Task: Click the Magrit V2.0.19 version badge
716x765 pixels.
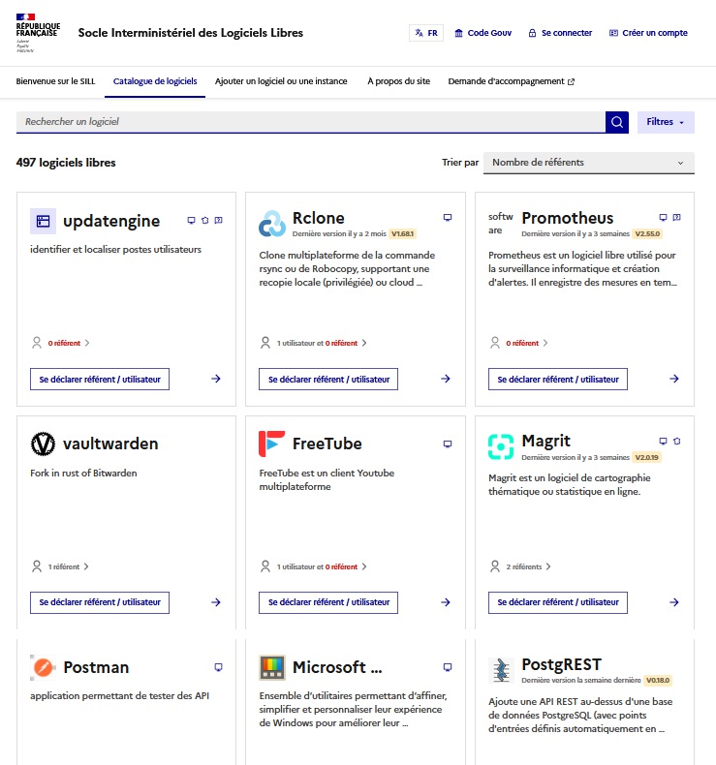Action: pos(646,457)
